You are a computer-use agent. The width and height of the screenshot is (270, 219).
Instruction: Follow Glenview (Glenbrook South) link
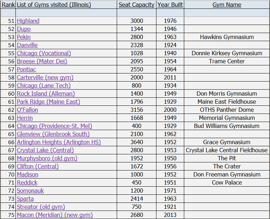(x=53, y=134)
